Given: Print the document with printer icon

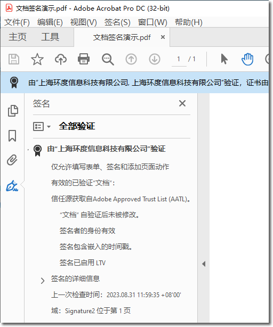Looking at the screenshot, I should point(84,59).
